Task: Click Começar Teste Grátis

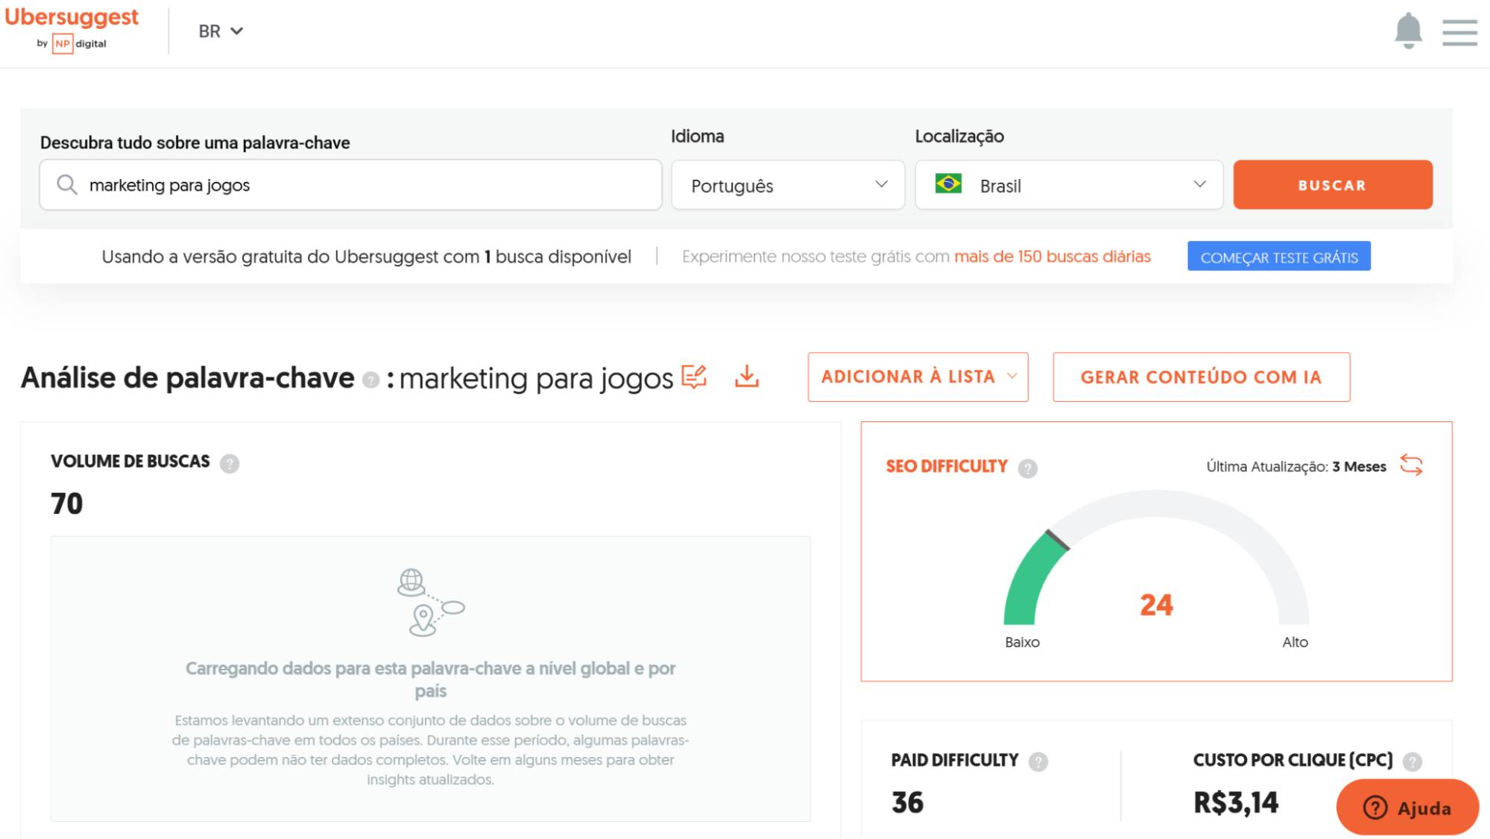Action: pos(1279,256)
